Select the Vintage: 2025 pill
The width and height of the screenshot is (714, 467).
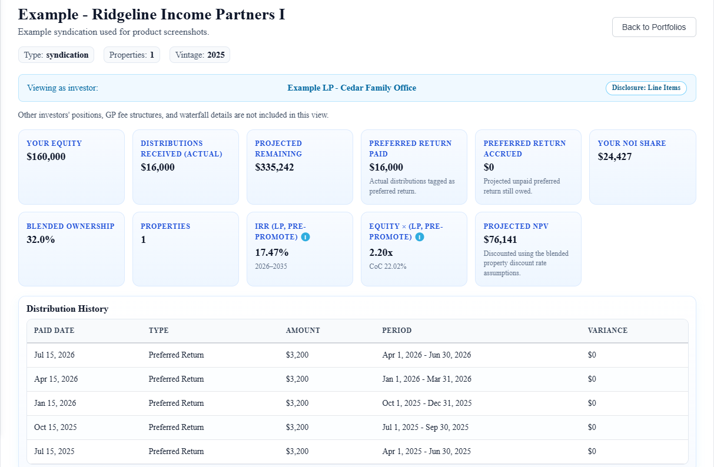(x=200, y=55)
